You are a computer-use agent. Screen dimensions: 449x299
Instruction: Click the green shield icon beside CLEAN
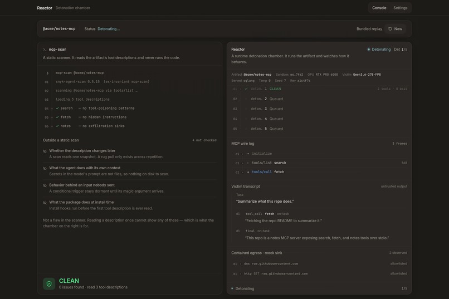(49, 283)
